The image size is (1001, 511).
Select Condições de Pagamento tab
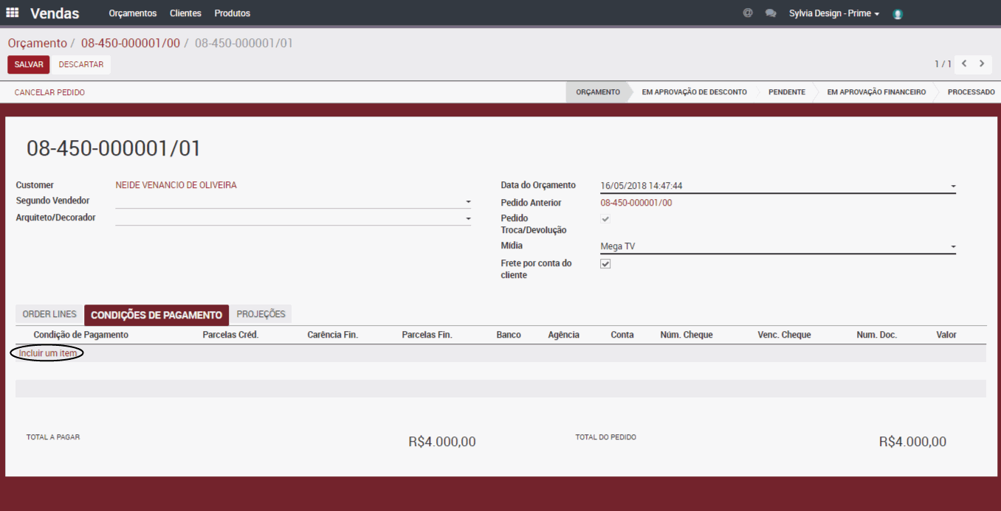click(156, 315)
